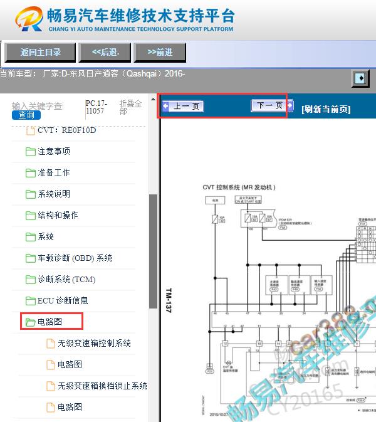Click the panel toggle arrow icon at right
This screenshot has height=422, width=376.
(360, 78)
